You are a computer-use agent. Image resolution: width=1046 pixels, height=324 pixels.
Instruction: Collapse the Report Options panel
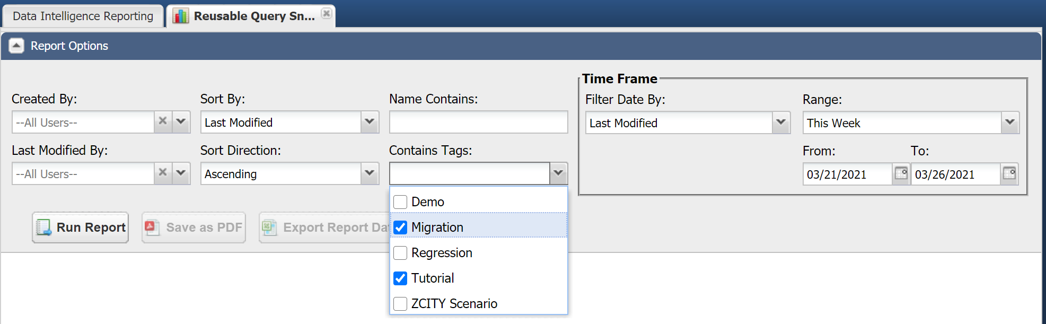16,46
